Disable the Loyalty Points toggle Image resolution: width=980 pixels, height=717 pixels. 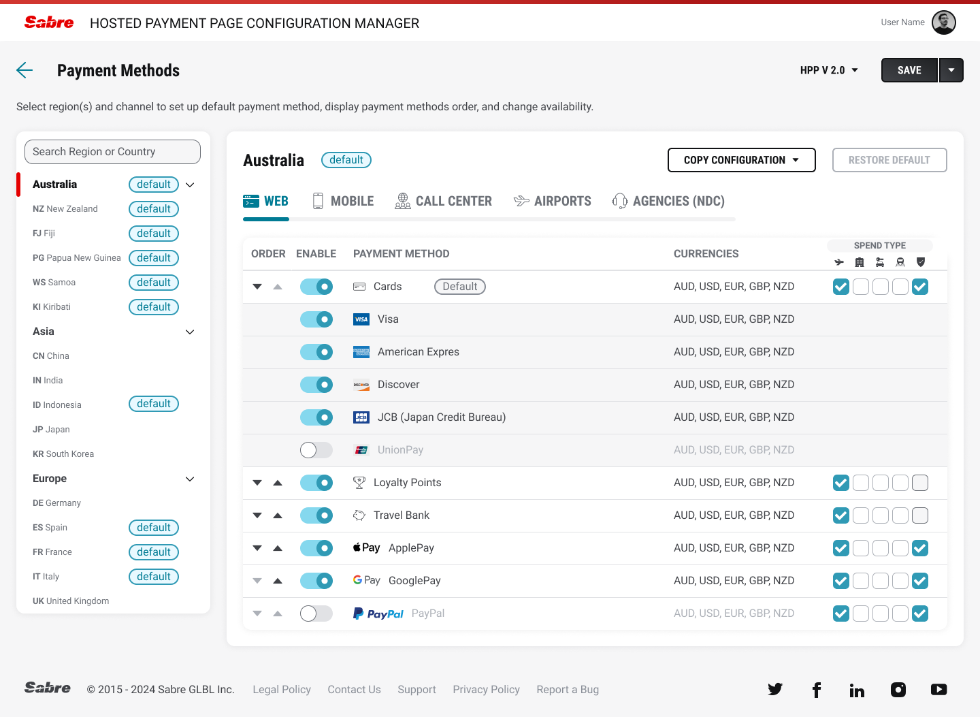click(x=316, y=483)
